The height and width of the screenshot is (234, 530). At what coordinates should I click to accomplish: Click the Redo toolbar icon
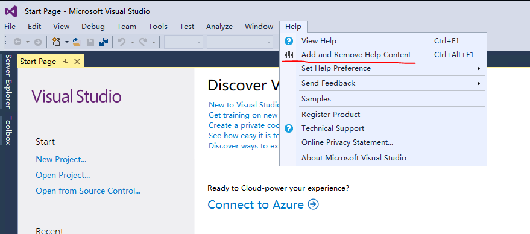click(143, 42)
